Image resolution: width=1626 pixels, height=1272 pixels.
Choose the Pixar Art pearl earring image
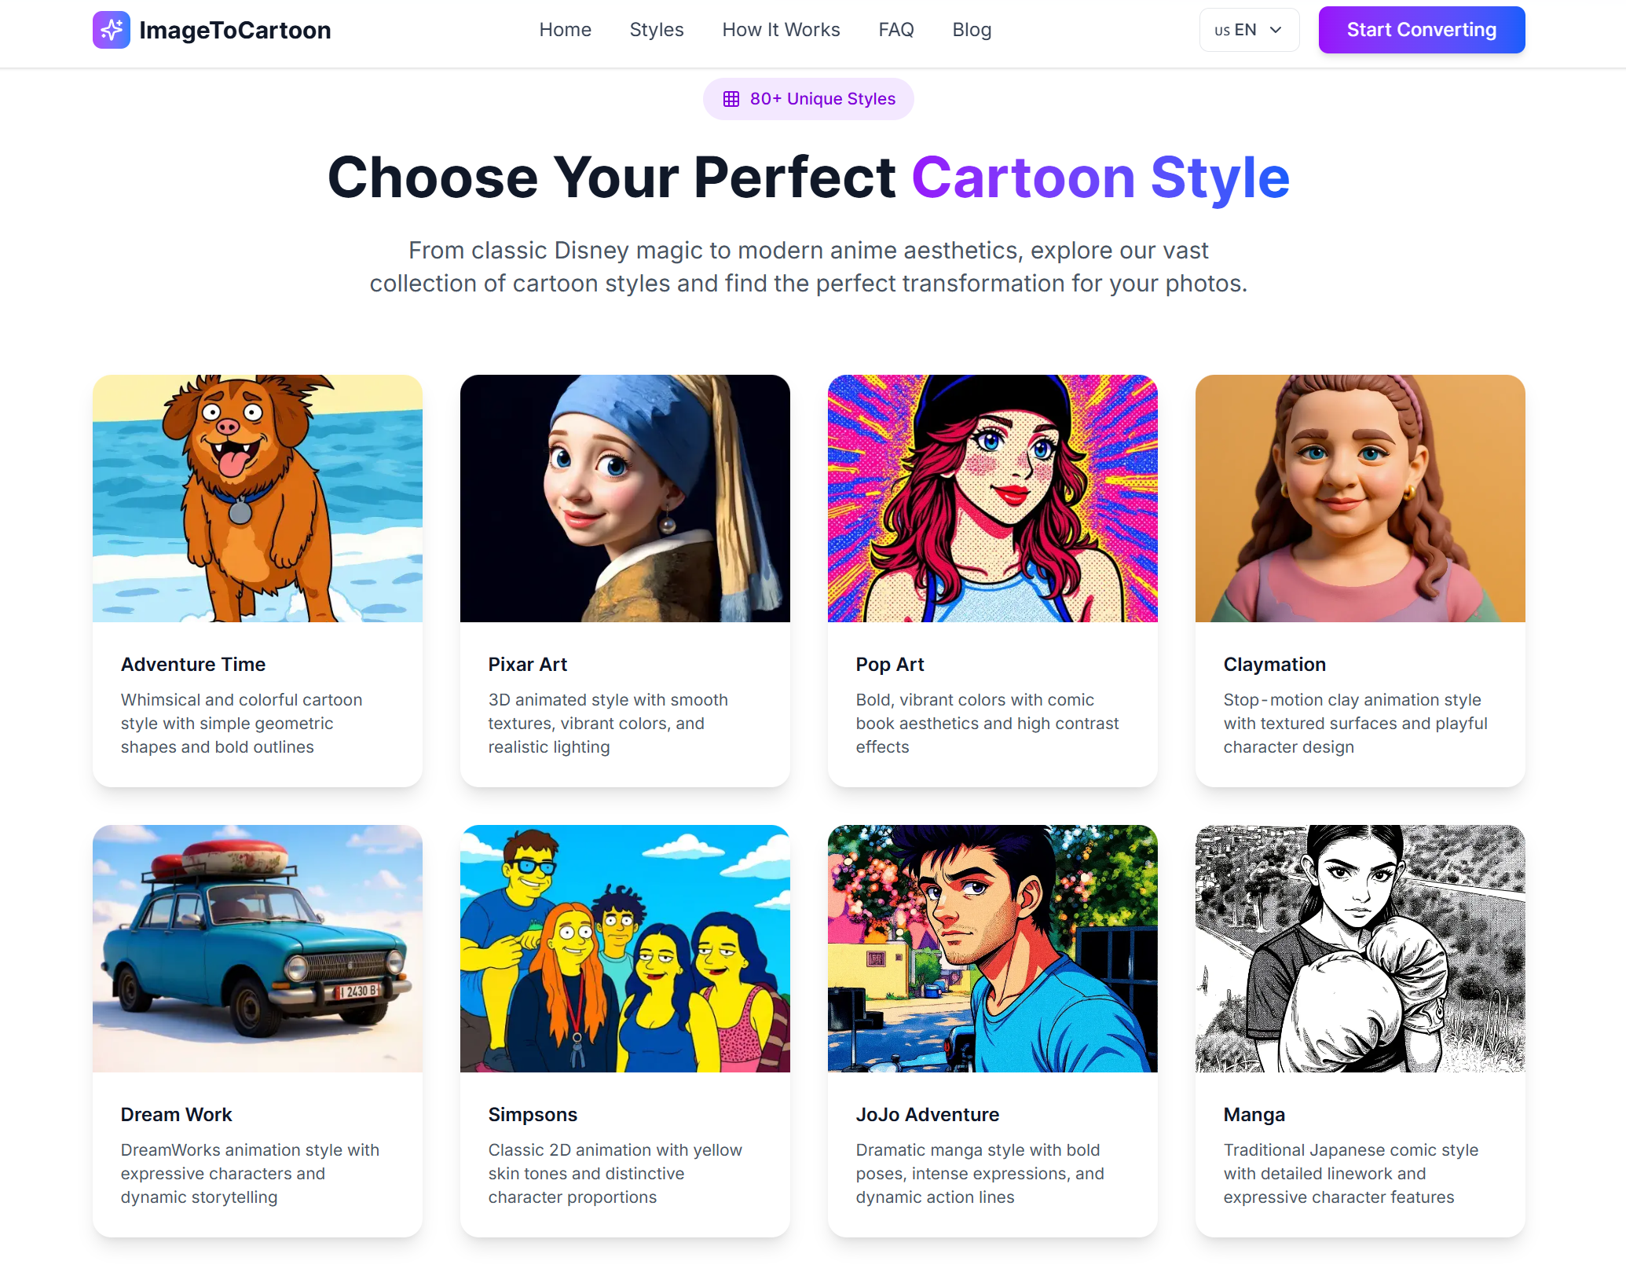(x=625, y=498)
